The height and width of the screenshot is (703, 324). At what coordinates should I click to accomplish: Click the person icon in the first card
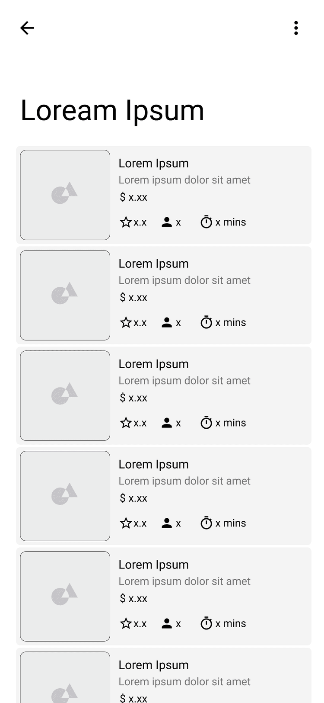tap(167, 222)
